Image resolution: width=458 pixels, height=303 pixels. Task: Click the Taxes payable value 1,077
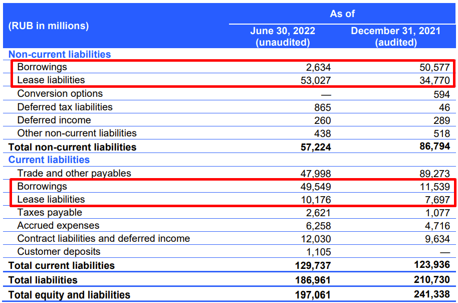click(x=437, y=213)
